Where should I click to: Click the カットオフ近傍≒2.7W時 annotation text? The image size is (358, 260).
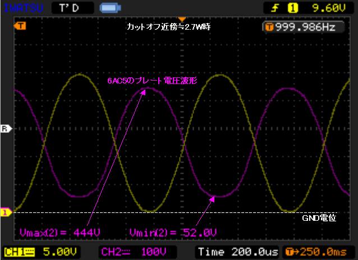[x=168, y=27]
